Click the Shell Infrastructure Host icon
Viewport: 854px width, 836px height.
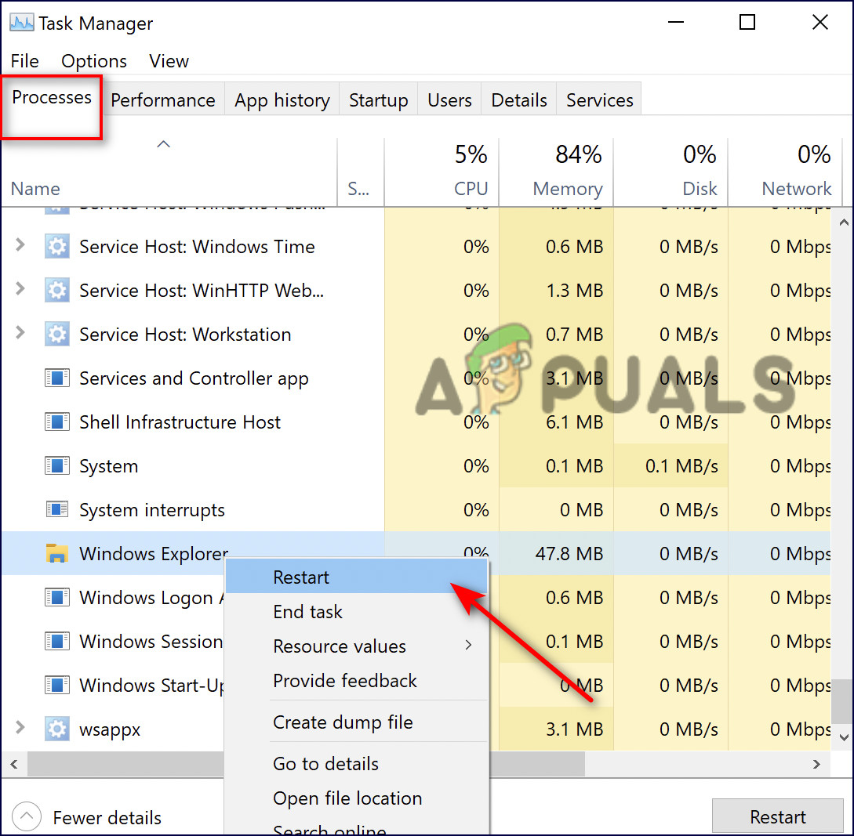pyautogui.click(x=56, y=422)
